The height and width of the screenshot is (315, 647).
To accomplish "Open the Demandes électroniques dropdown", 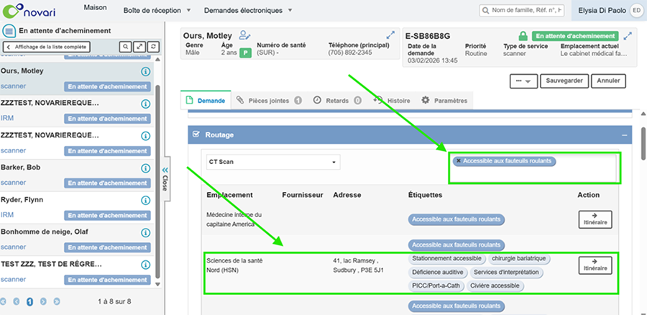I will point(248,11).
